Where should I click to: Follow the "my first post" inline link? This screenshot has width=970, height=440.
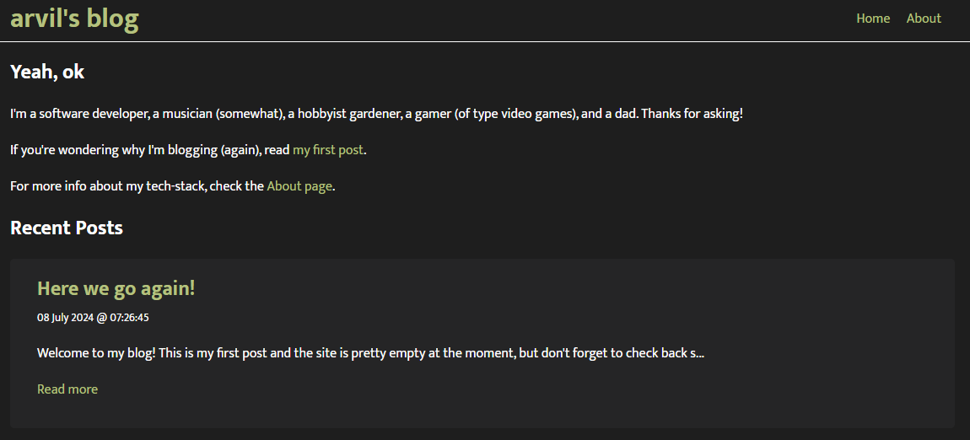tap(327, 150)
